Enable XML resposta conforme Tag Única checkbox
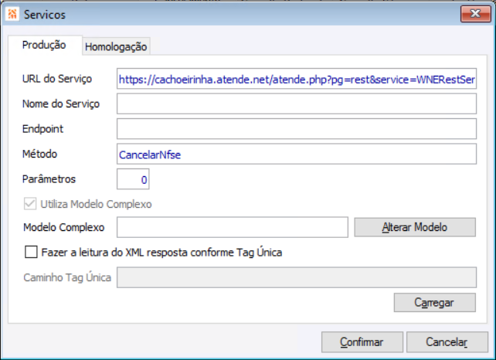The height and width of the screenshot is (360, 496). point(31,252)
